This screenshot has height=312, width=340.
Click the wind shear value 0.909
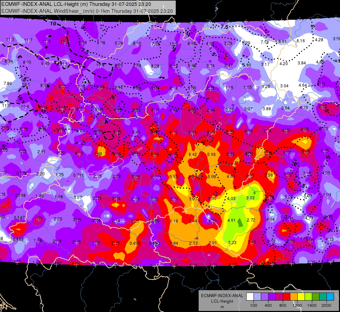click(x=154, y=221)
